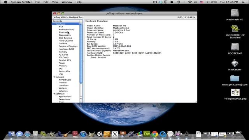
Task: Select Disc Burning in the sidebar
Action: (x=65, y=38)
